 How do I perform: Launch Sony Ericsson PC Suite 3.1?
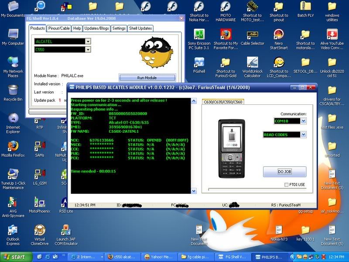coord(199,39)
